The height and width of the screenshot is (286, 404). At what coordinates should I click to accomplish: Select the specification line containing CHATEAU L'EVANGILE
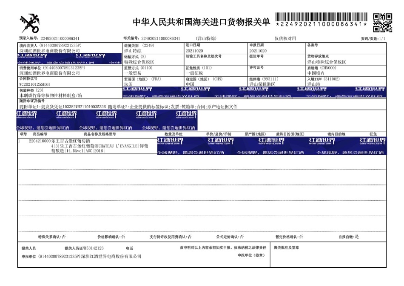coord(100,146)
